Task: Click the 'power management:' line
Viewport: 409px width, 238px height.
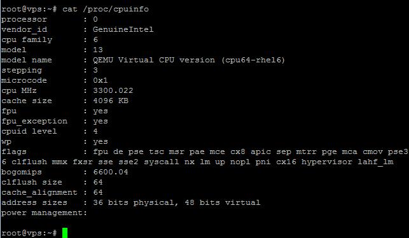Action: coord(44,213)
